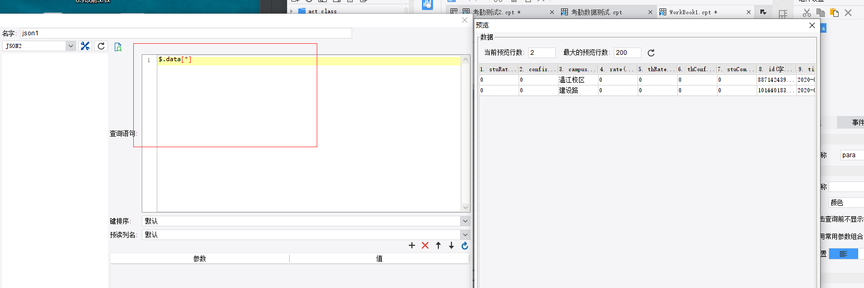Image resolution: width=864 pixels, height=288 pixels.
Task: Click the campus column header in preview
Action: click(x=578, y=69)
